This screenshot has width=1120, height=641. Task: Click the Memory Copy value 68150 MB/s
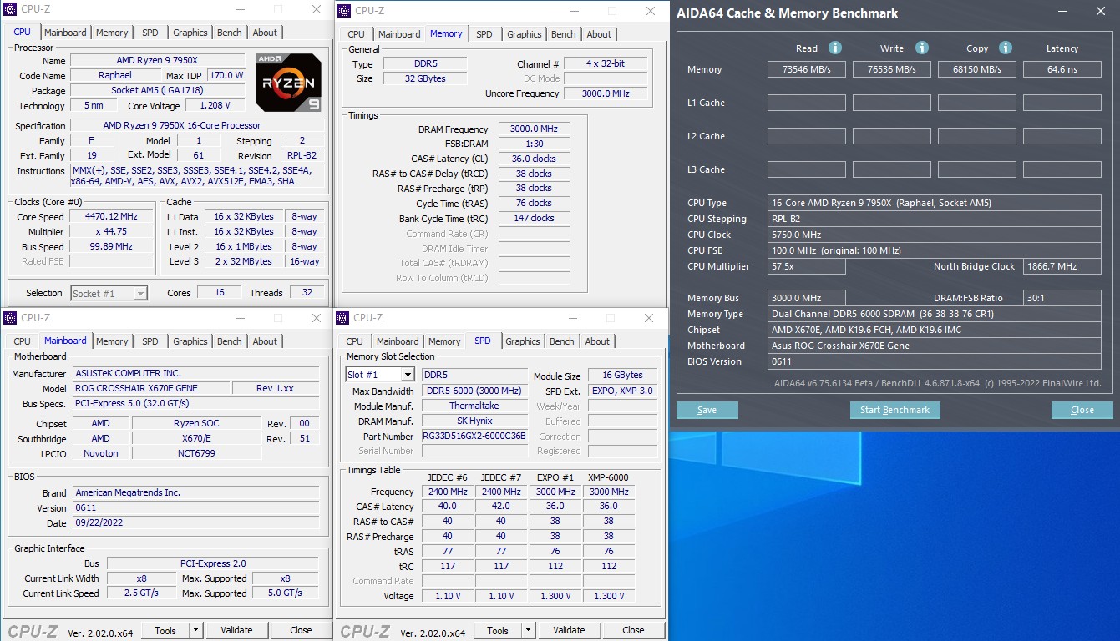coord(977,69)
